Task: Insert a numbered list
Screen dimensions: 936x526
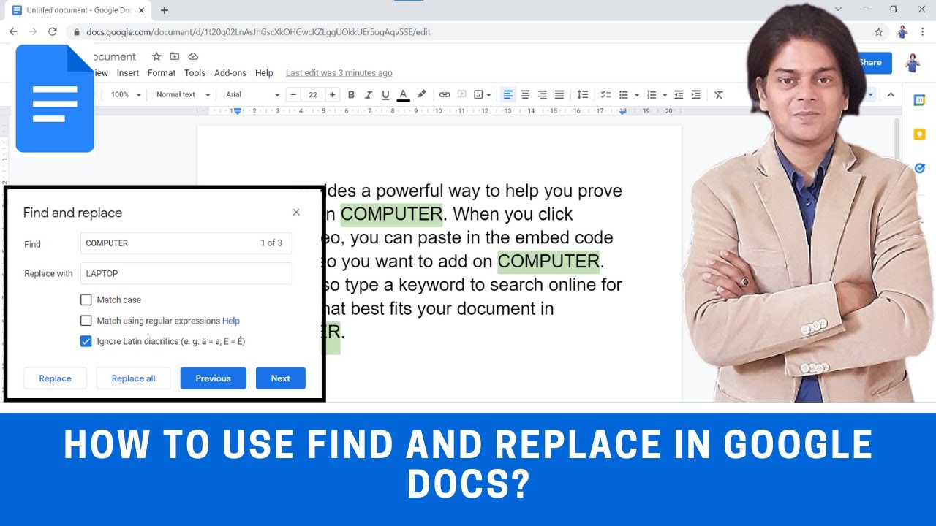Action: click(x=652, y=94)
